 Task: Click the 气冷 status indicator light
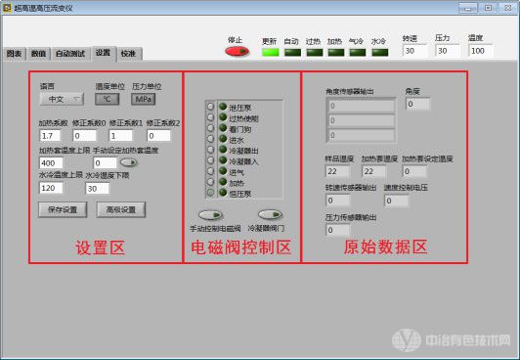(358, 53)
